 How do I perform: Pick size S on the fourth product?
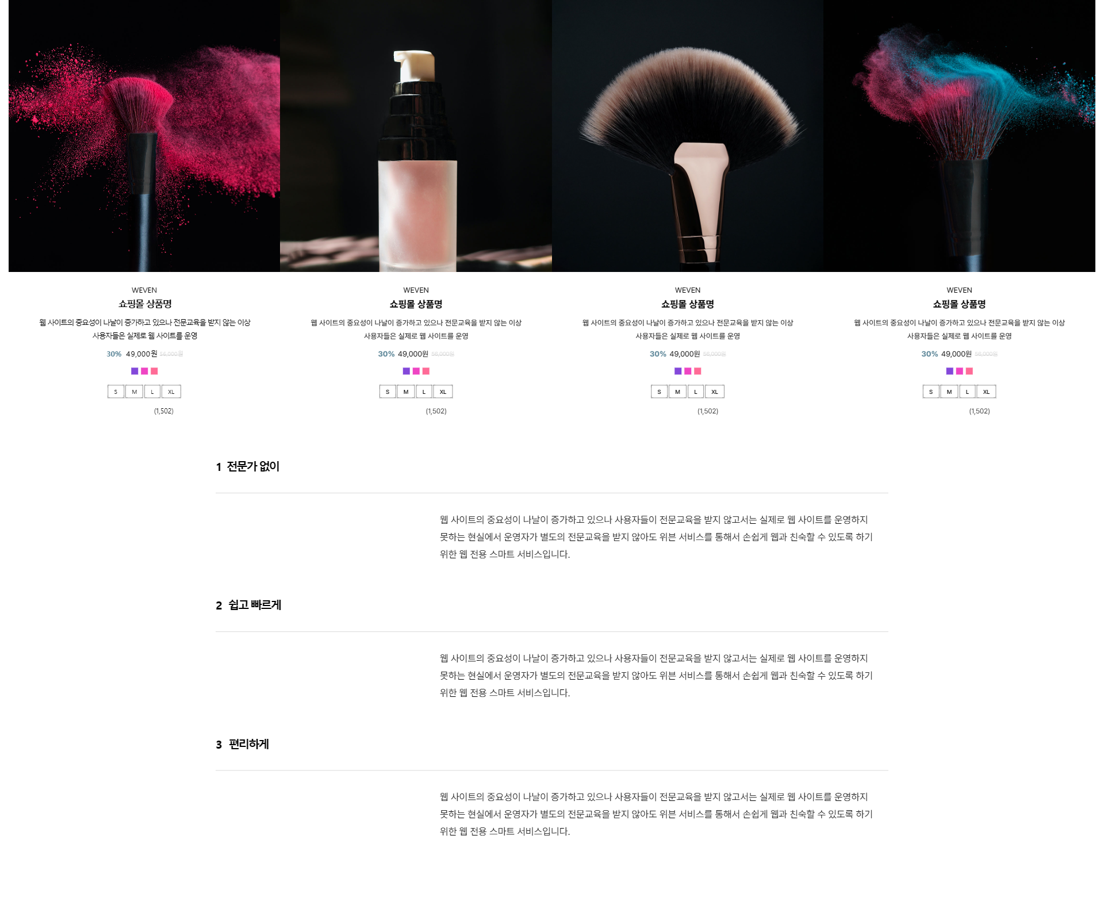931,392
